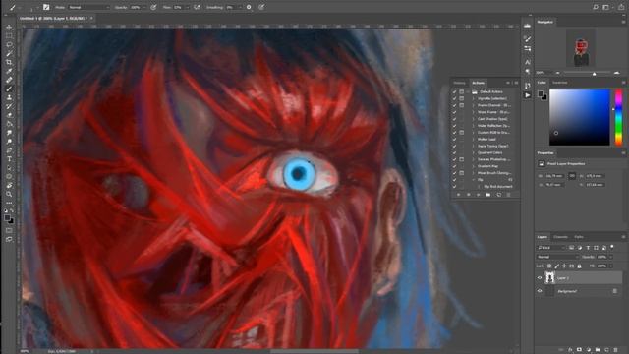Select the Clone Stamp tool
Viewport: 629px width, 354px height.
(x=9, y=97)
